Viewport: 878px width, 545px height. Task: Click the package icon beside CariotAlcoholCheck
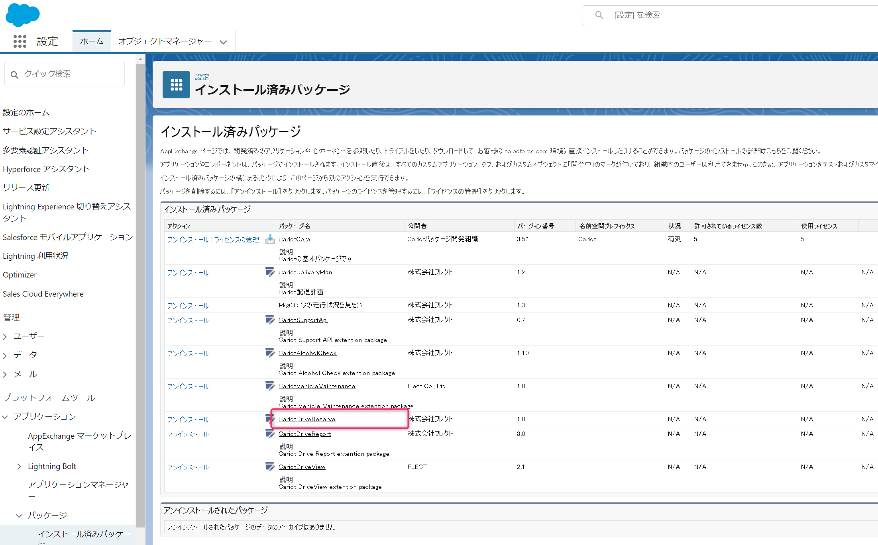270,353
